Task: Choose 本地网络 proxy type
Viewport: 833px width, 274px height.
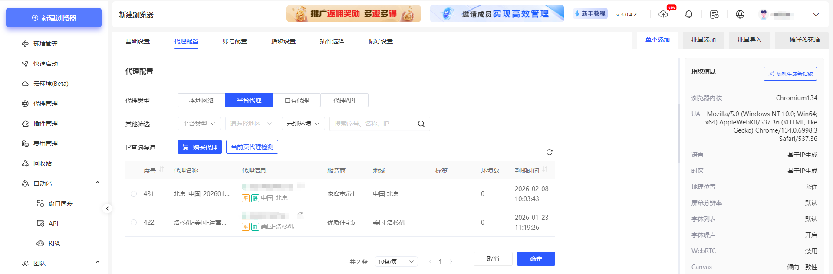Action: tap(201, 100)
